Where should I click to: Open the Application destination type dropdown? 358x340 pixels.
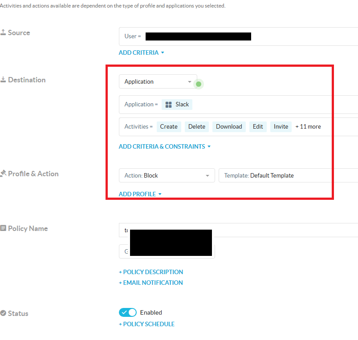(158, 82)
